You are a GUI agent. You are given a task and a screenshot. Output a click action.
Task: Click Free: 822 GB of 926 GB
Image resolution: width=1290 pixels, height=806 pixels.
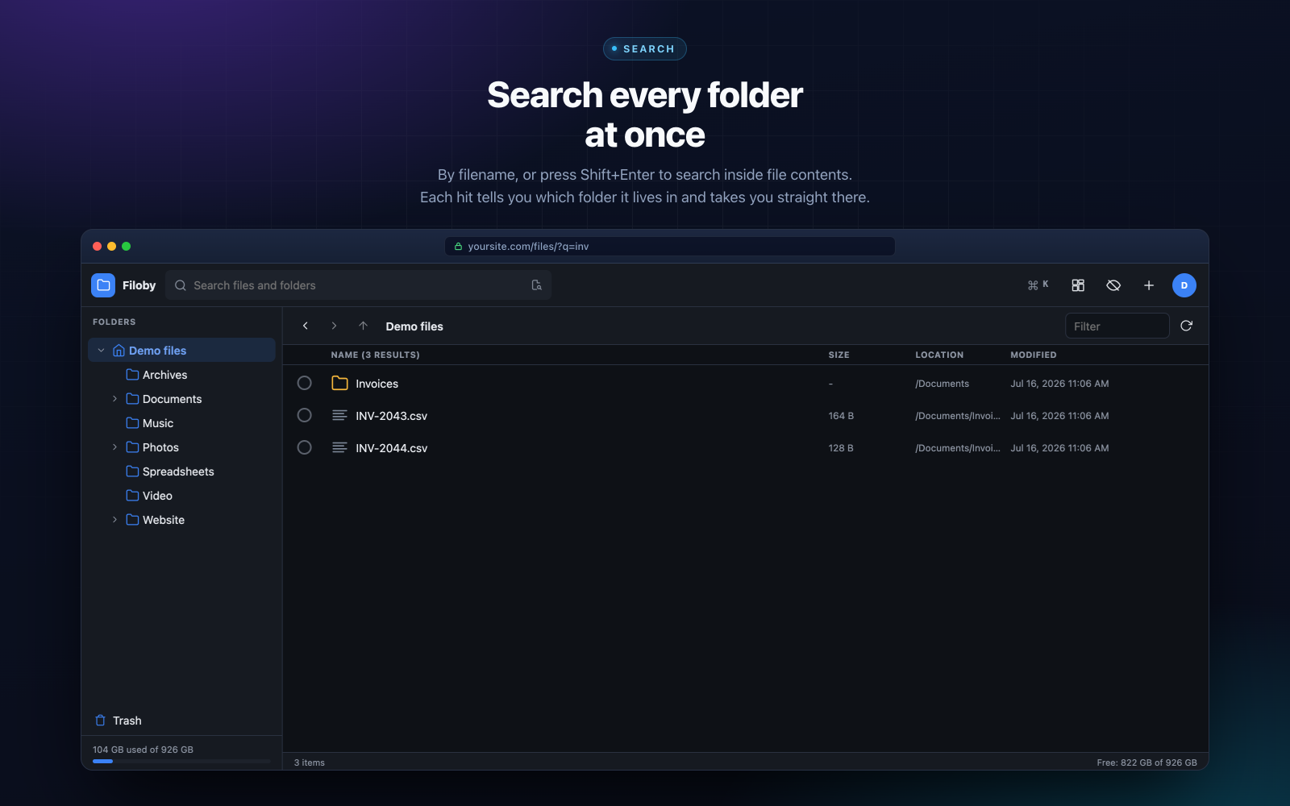1146,762
